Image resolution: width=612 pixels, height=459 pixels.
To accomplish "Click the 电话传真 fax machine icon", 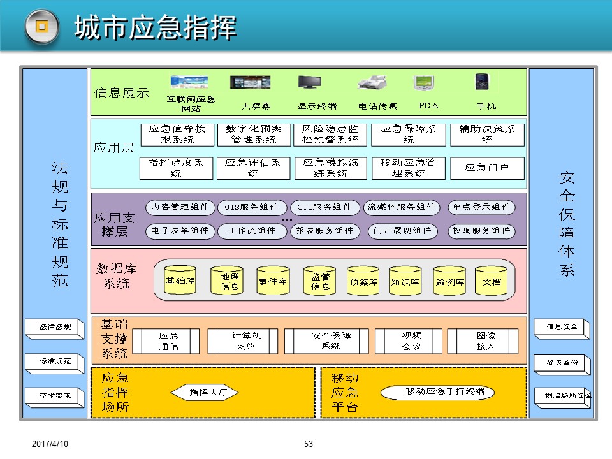I will [374, 84].
